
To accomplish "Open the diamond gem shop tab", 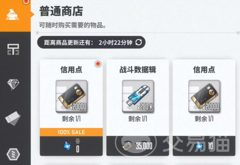I will (x=13, y=84).
